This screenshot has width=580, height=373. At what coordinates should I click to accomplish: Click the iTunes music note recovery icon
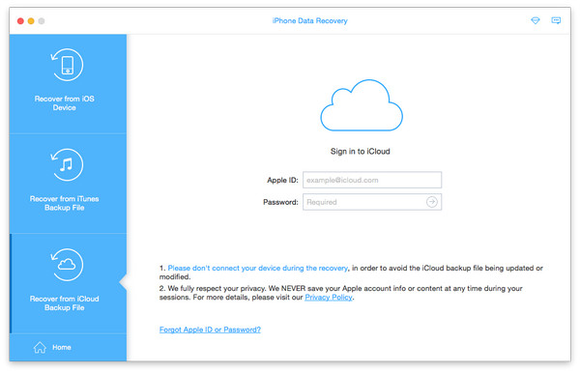coord(67,164)
